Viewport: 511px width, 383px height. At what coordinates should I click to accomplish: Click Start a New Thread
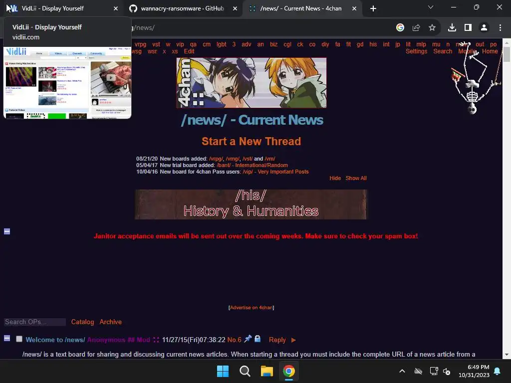[252, 141]
